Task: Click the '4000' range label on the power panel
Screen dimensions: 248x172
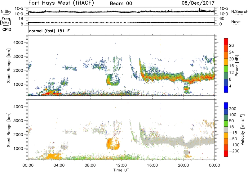Action: point(18,43)
